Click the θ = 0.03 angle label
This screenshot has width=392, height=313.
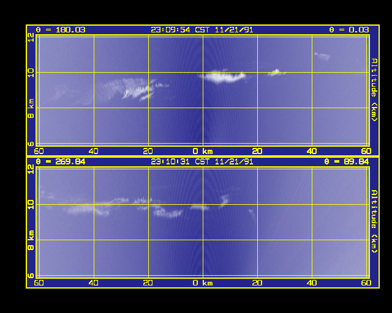click(349, 30)
